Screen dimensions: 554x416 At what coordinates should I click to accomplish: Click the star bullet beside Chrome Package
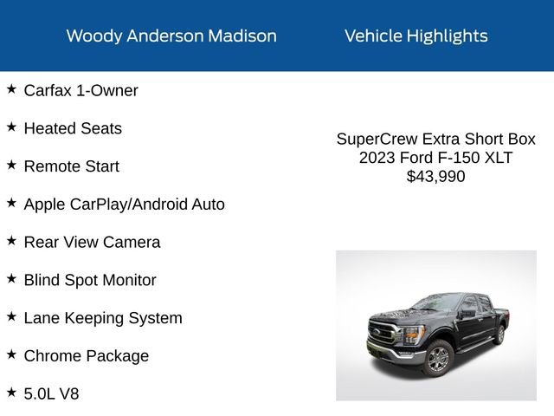[11, 354]
